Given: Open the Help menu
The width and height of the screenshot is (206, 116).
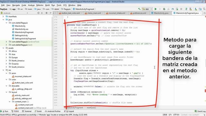Looking at the screenshot, I should pyautogui.click(x=79, y=5).
